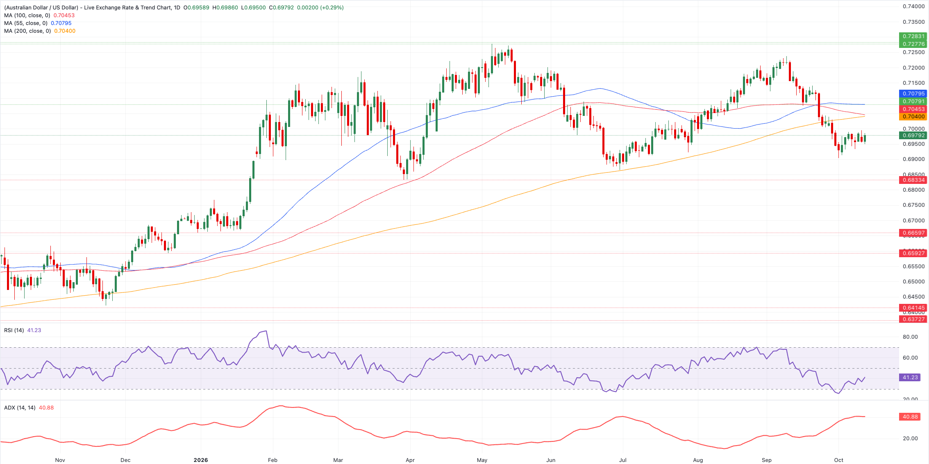Click the Mar label on time axis
This screenshot has width=929, height=464.
pos(338,460)
